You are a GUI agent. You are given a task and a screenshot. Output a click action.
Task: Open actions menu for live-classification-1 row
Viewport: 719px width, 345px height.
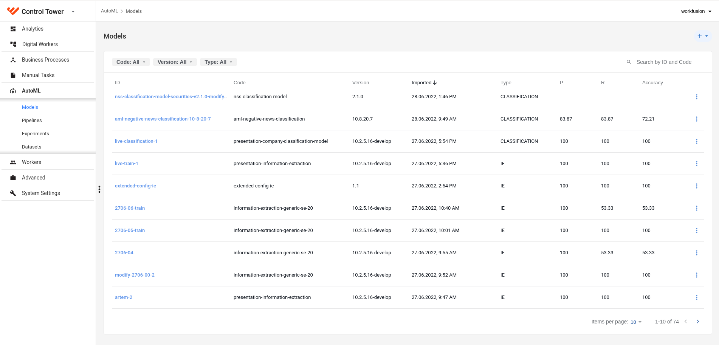click(697, 141)
